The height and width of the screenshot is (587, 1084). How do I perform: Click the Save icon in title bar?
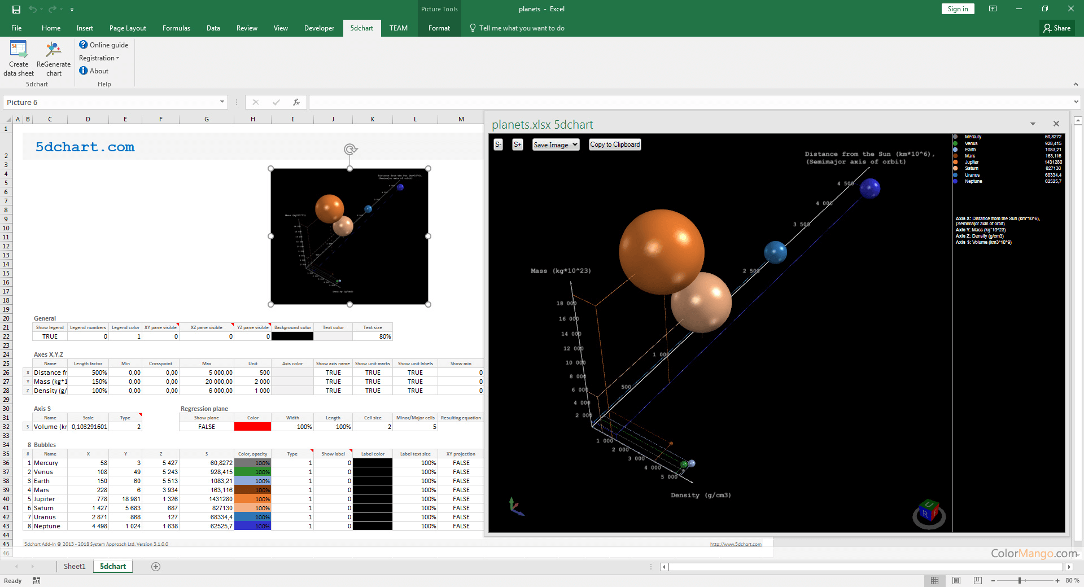tap(16, 9)
